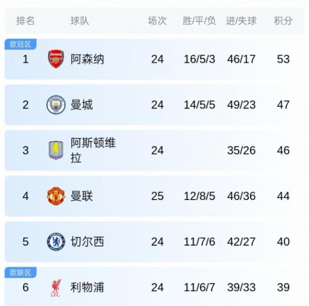This screenshot has height=306, width=309.
Task: Click the Manchester United club crest
Action: click(x=56, y=196)
